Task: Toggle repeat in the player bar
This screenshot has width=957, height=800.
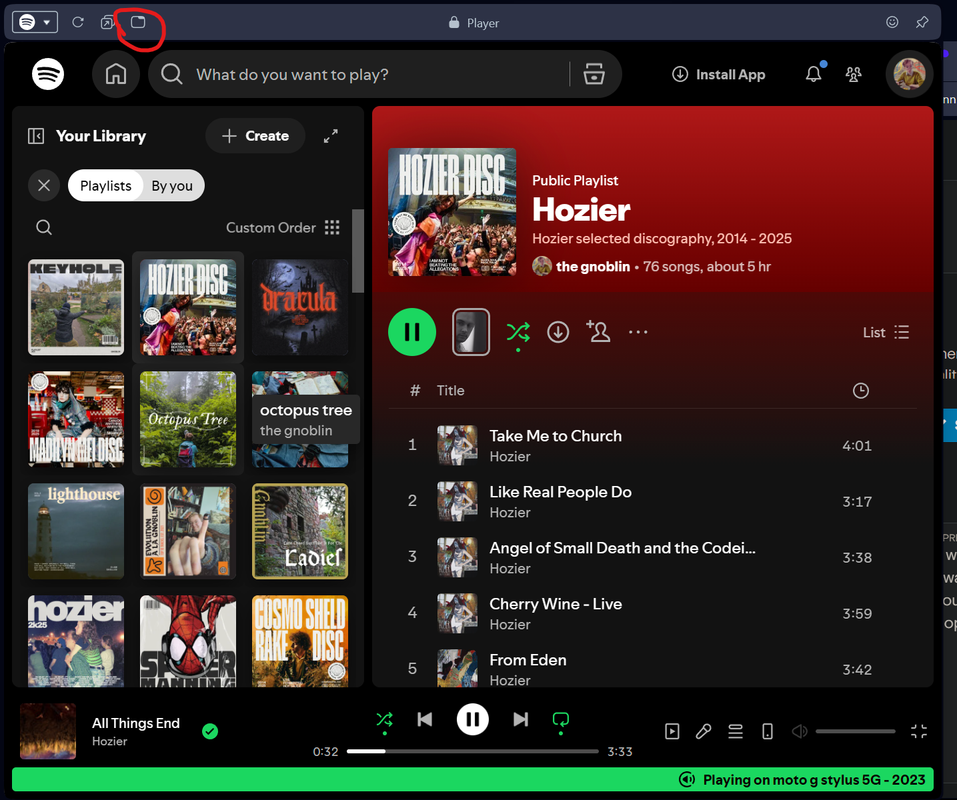Action: click(561, 720)
